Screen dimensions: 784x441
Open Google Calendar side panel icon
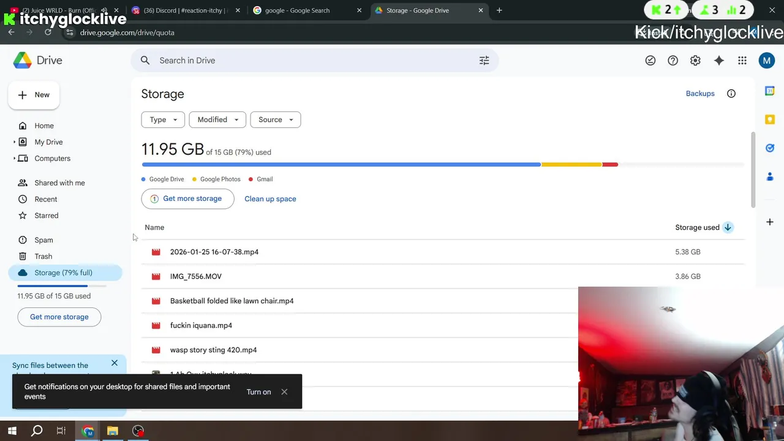point(770,91)
